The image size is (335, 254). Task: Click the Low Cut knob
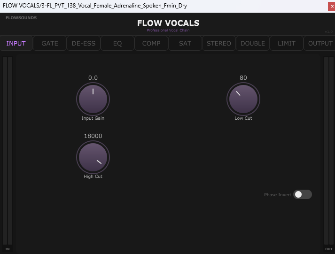243,99
